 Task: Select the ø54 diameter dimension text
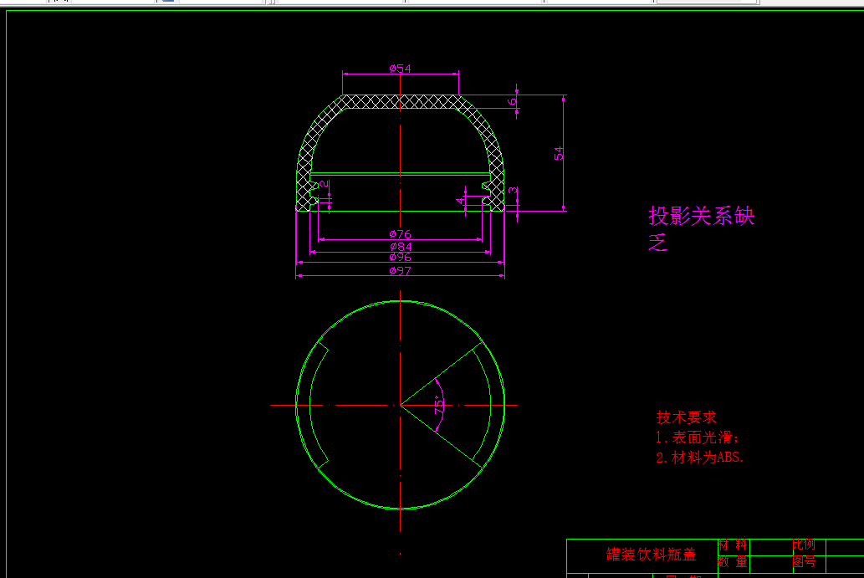pyautogui.click(x=400, y=69)
